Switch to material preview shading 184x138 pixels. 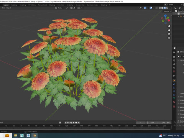pos(165,8)
